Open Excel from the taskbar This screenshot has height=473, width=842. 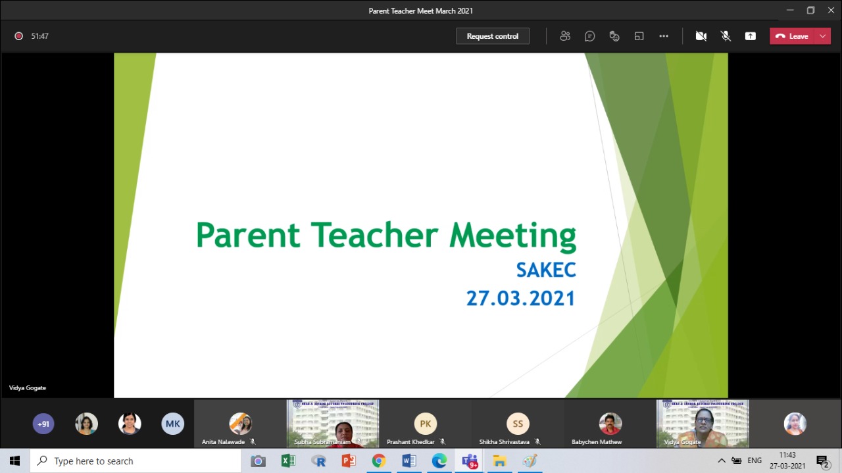288,461
